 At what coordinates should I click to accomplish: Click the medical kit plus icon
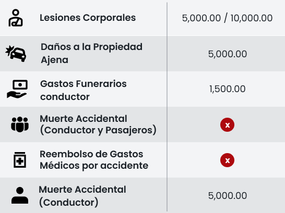click(20, 160)
